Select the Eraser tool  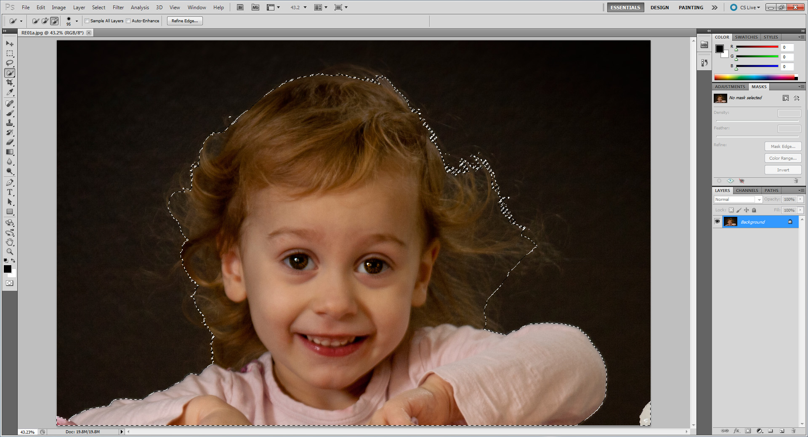[10, 142]
